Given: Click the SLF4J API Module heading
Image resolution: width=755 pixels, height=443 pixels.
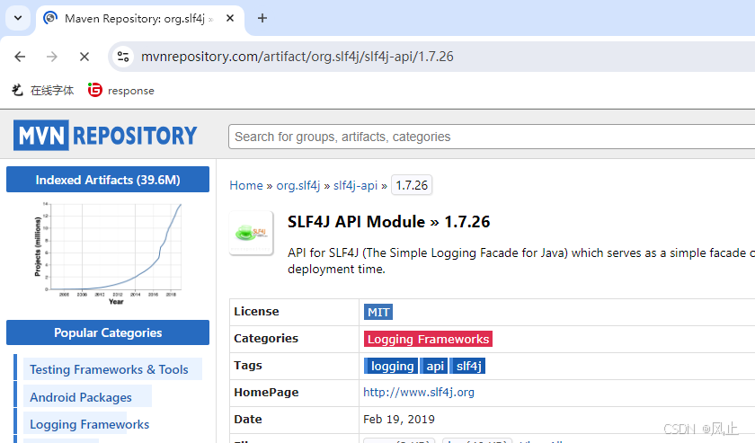Looking at the screenshot, I should point(388,222).
